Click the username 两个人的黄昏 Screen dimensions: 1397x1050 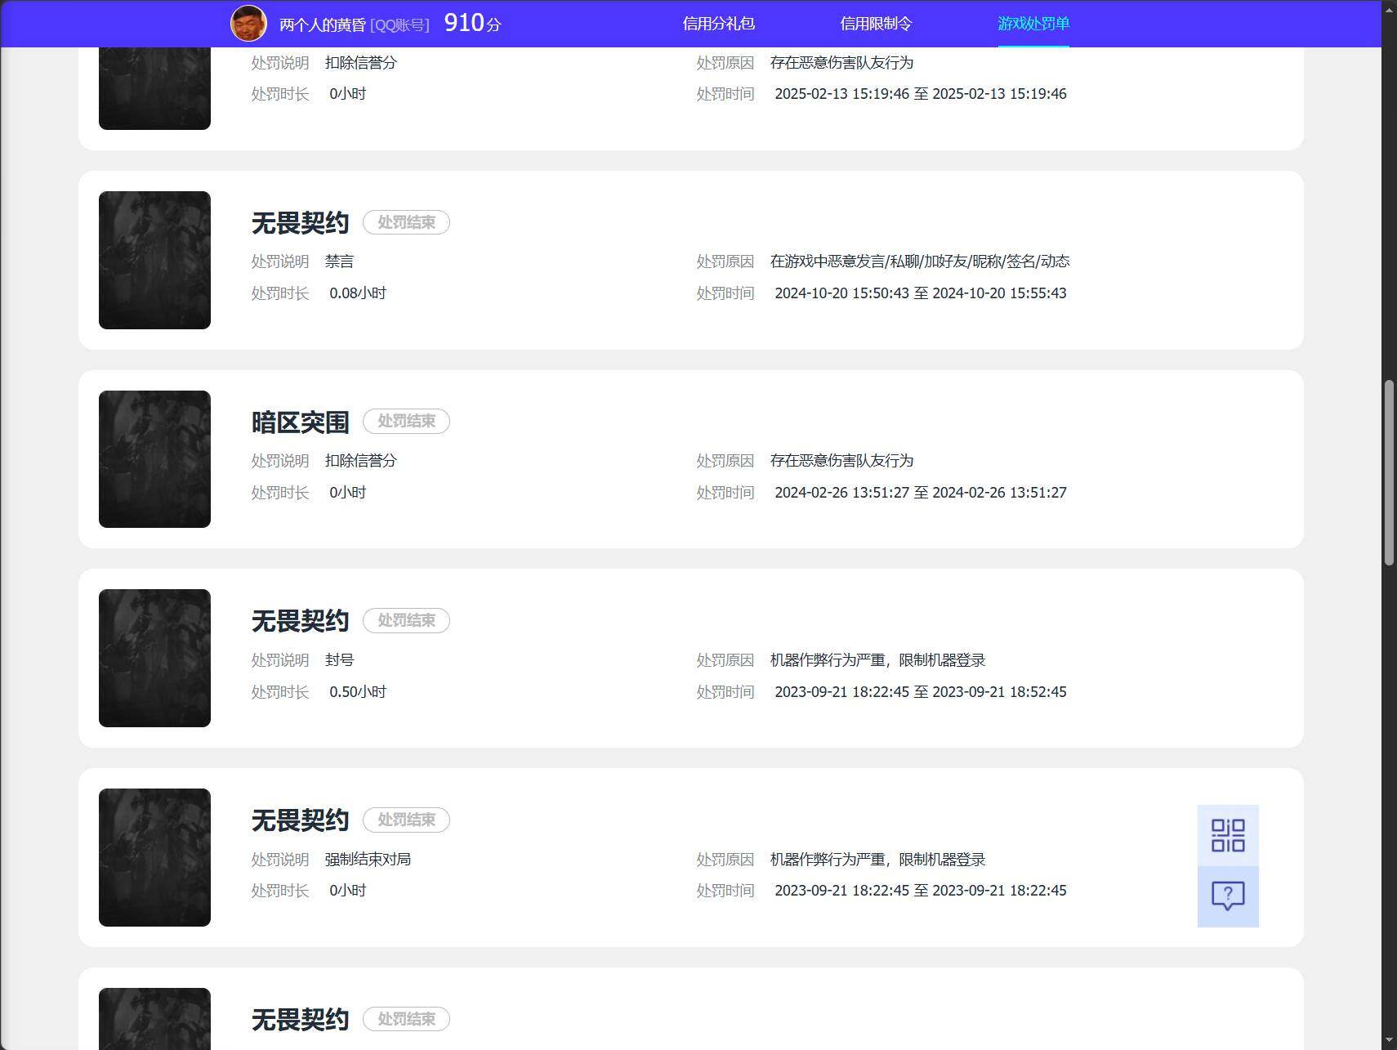[322, 25]
